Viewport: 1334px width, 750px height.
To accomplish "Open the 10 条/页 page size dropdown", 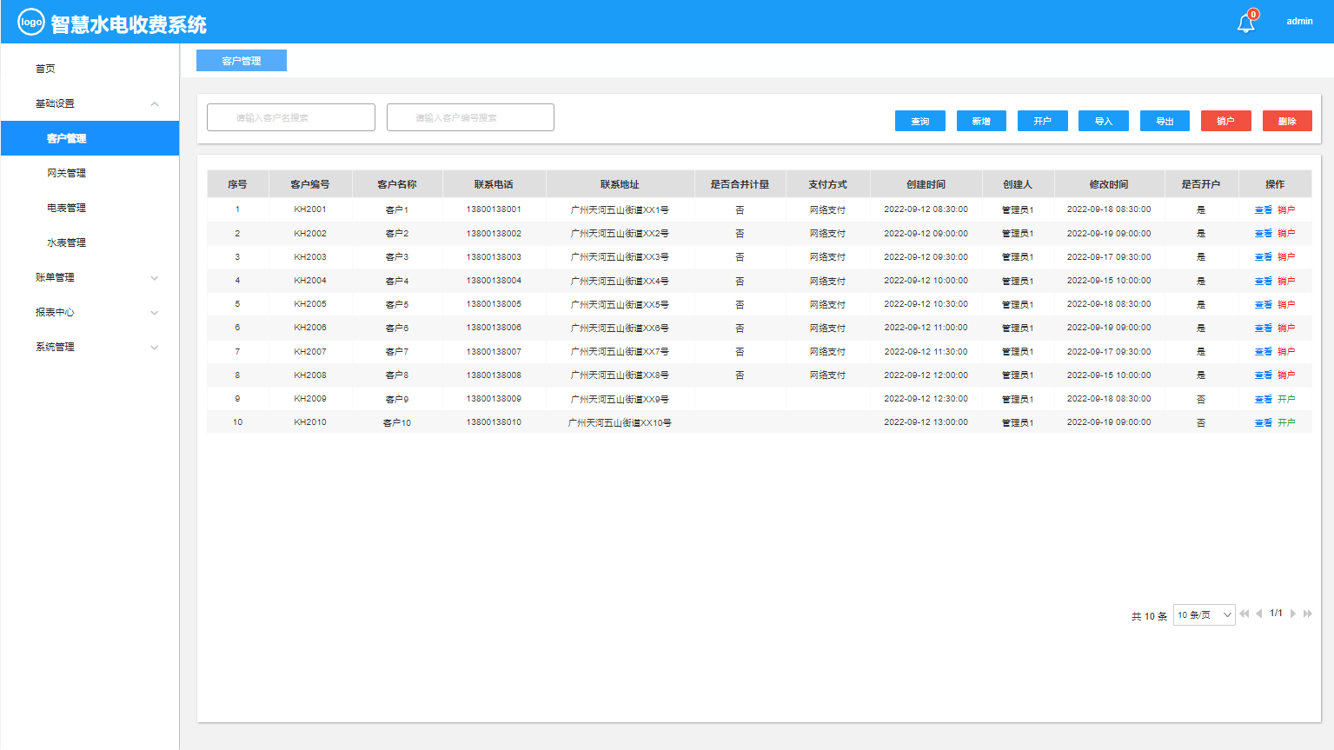I will [x=1204, y=615].
